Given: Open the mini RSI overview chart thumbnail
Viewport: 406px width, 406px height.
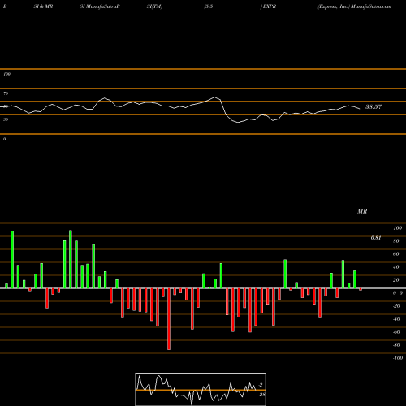Looking at the screenshot, I should click(x=201, y=389).
